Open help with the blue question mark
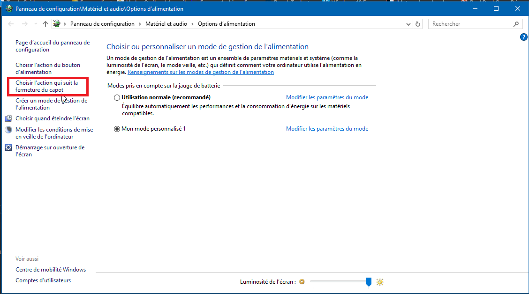529x294 pixels. pyautogui.click(x=524, y=37)
